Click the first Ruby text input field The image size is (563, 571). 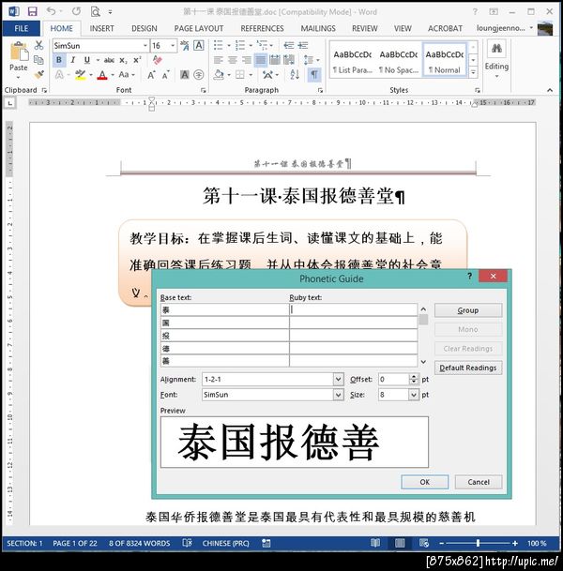(x=353, y=310)
